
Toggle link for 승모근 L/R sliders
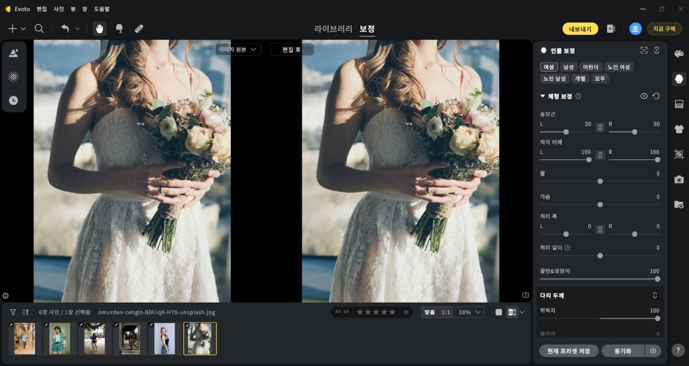pyautogui.click(x=600, y=127)
